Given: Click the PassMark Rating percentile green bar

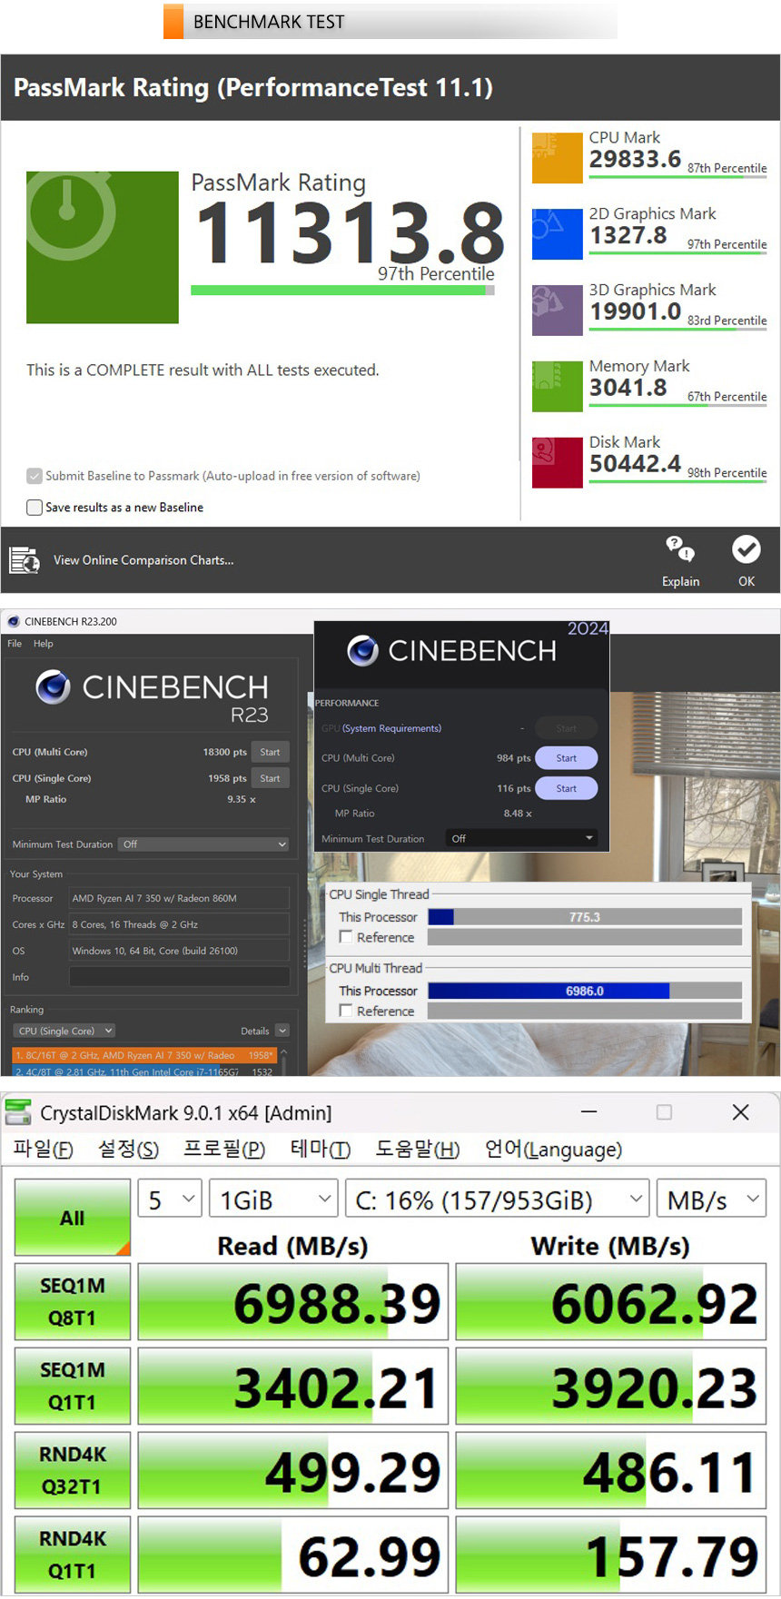Looking at the screenshot, I should [x=341, y=291].
